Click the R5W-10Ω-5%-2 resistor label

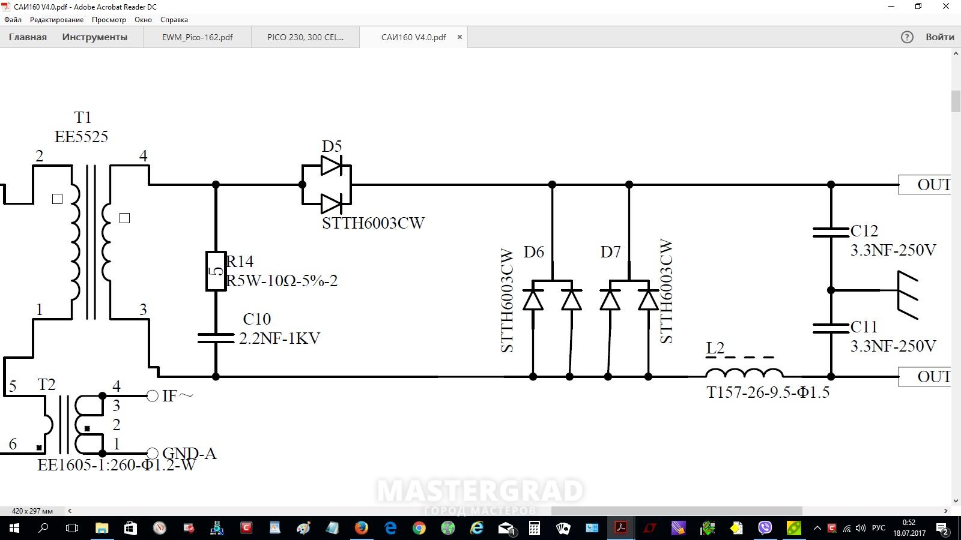click(x=282, y=281)
